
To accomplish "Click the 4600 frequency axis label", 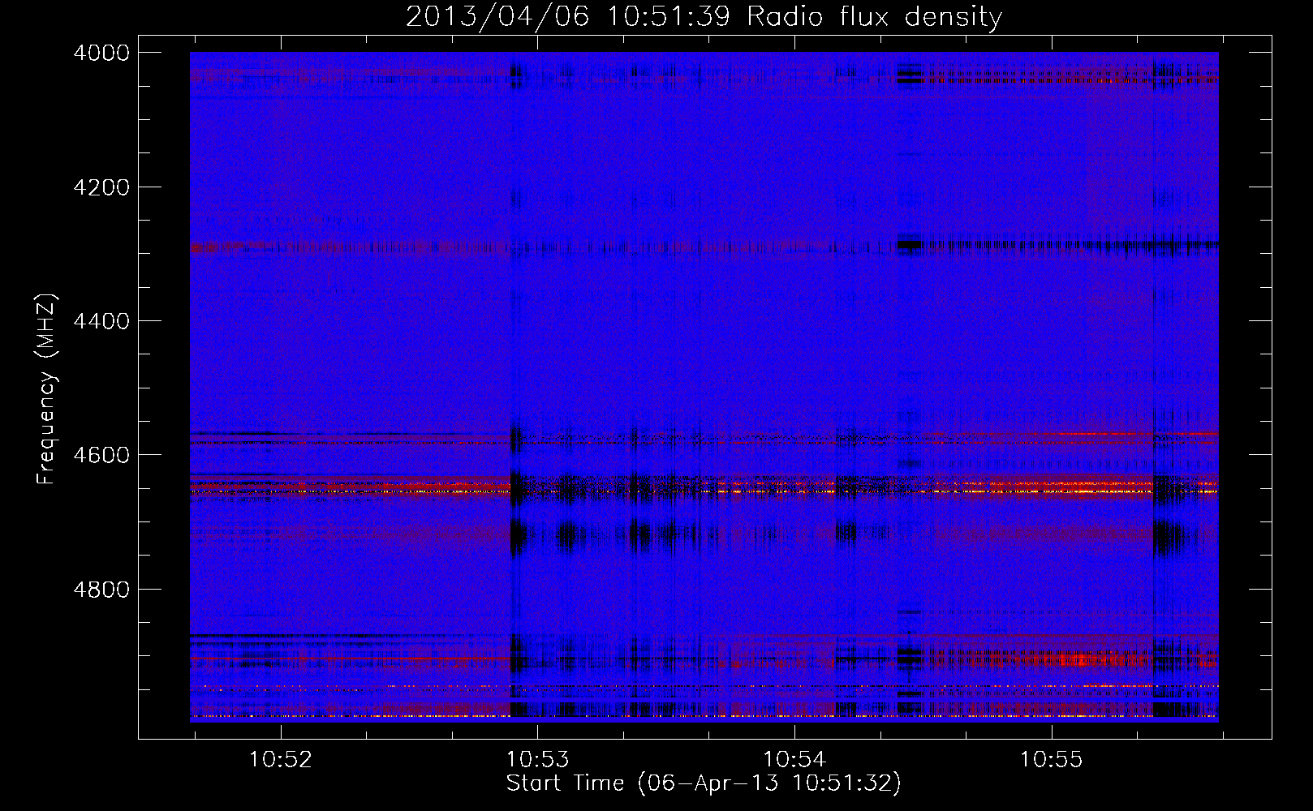I will pos(101,455).
